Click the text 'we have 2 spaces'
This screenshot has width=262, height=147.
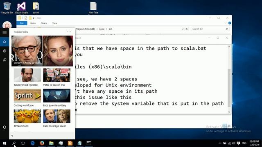tap(114, 79)
